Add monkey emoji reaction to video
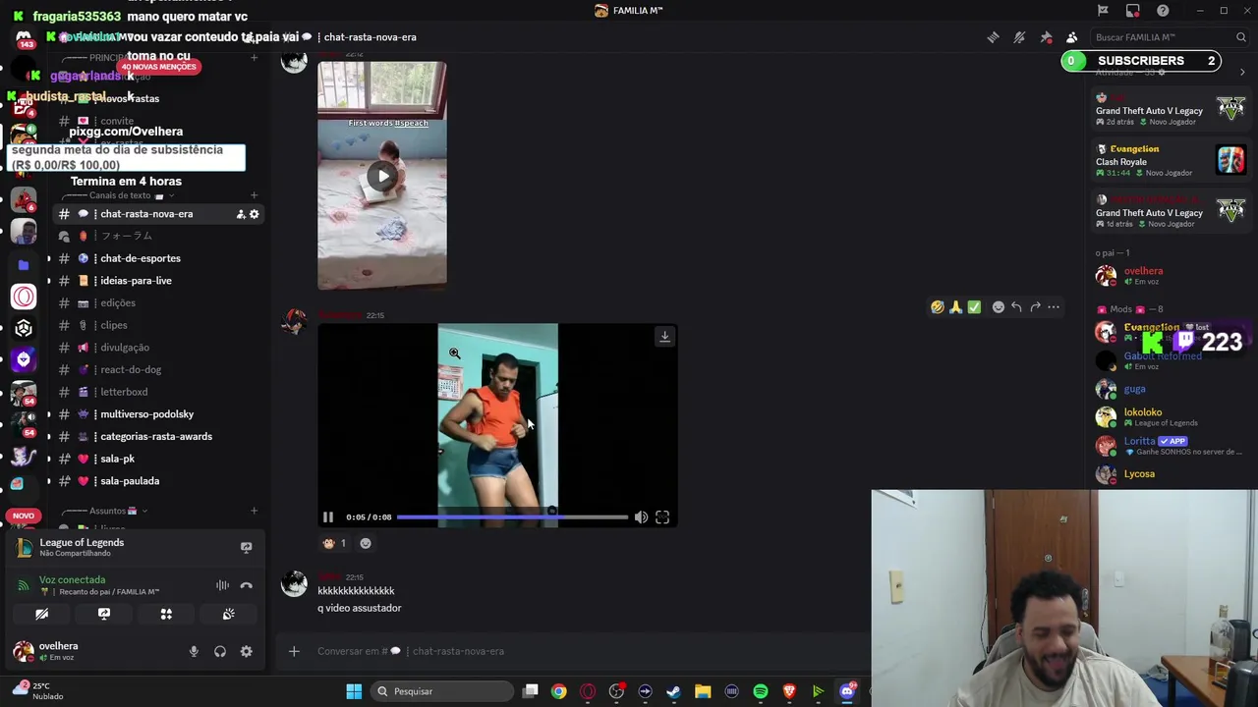Viewport: 1258px width, 707px height. point(334,543)
